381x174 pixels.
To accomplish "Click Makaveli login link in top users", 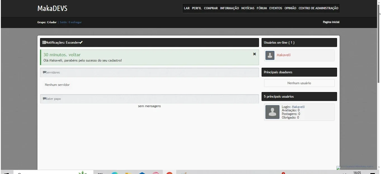I will [x=298, y=107].
